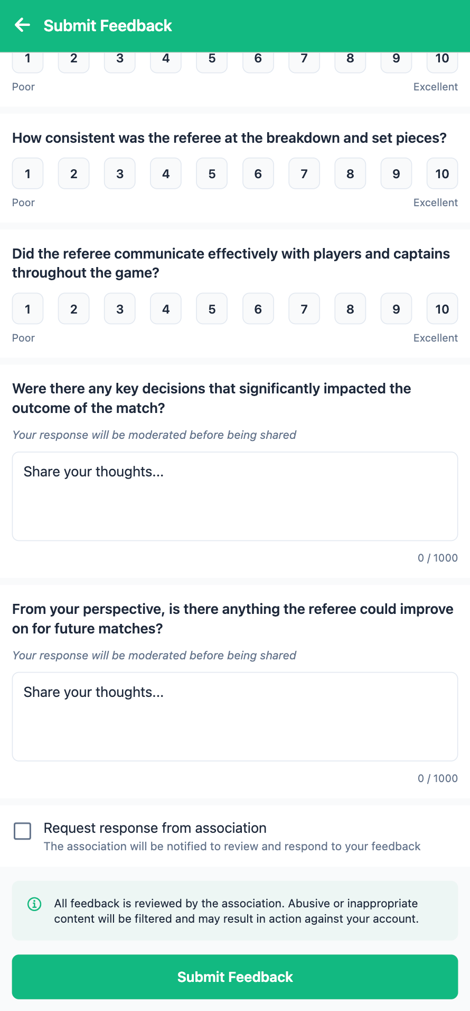Give a 7 for referee communication with players
Image resolution: width=470 pixels, height=1011 pixels.
(x=304, y=308)
